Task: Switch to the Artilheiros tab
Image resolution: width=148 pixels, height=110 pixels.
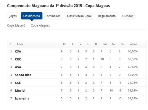Action: click(x=54, y=16)
